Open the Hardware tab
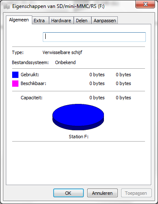The height and width of the screenshot is (204, 158). click(61, 21)
